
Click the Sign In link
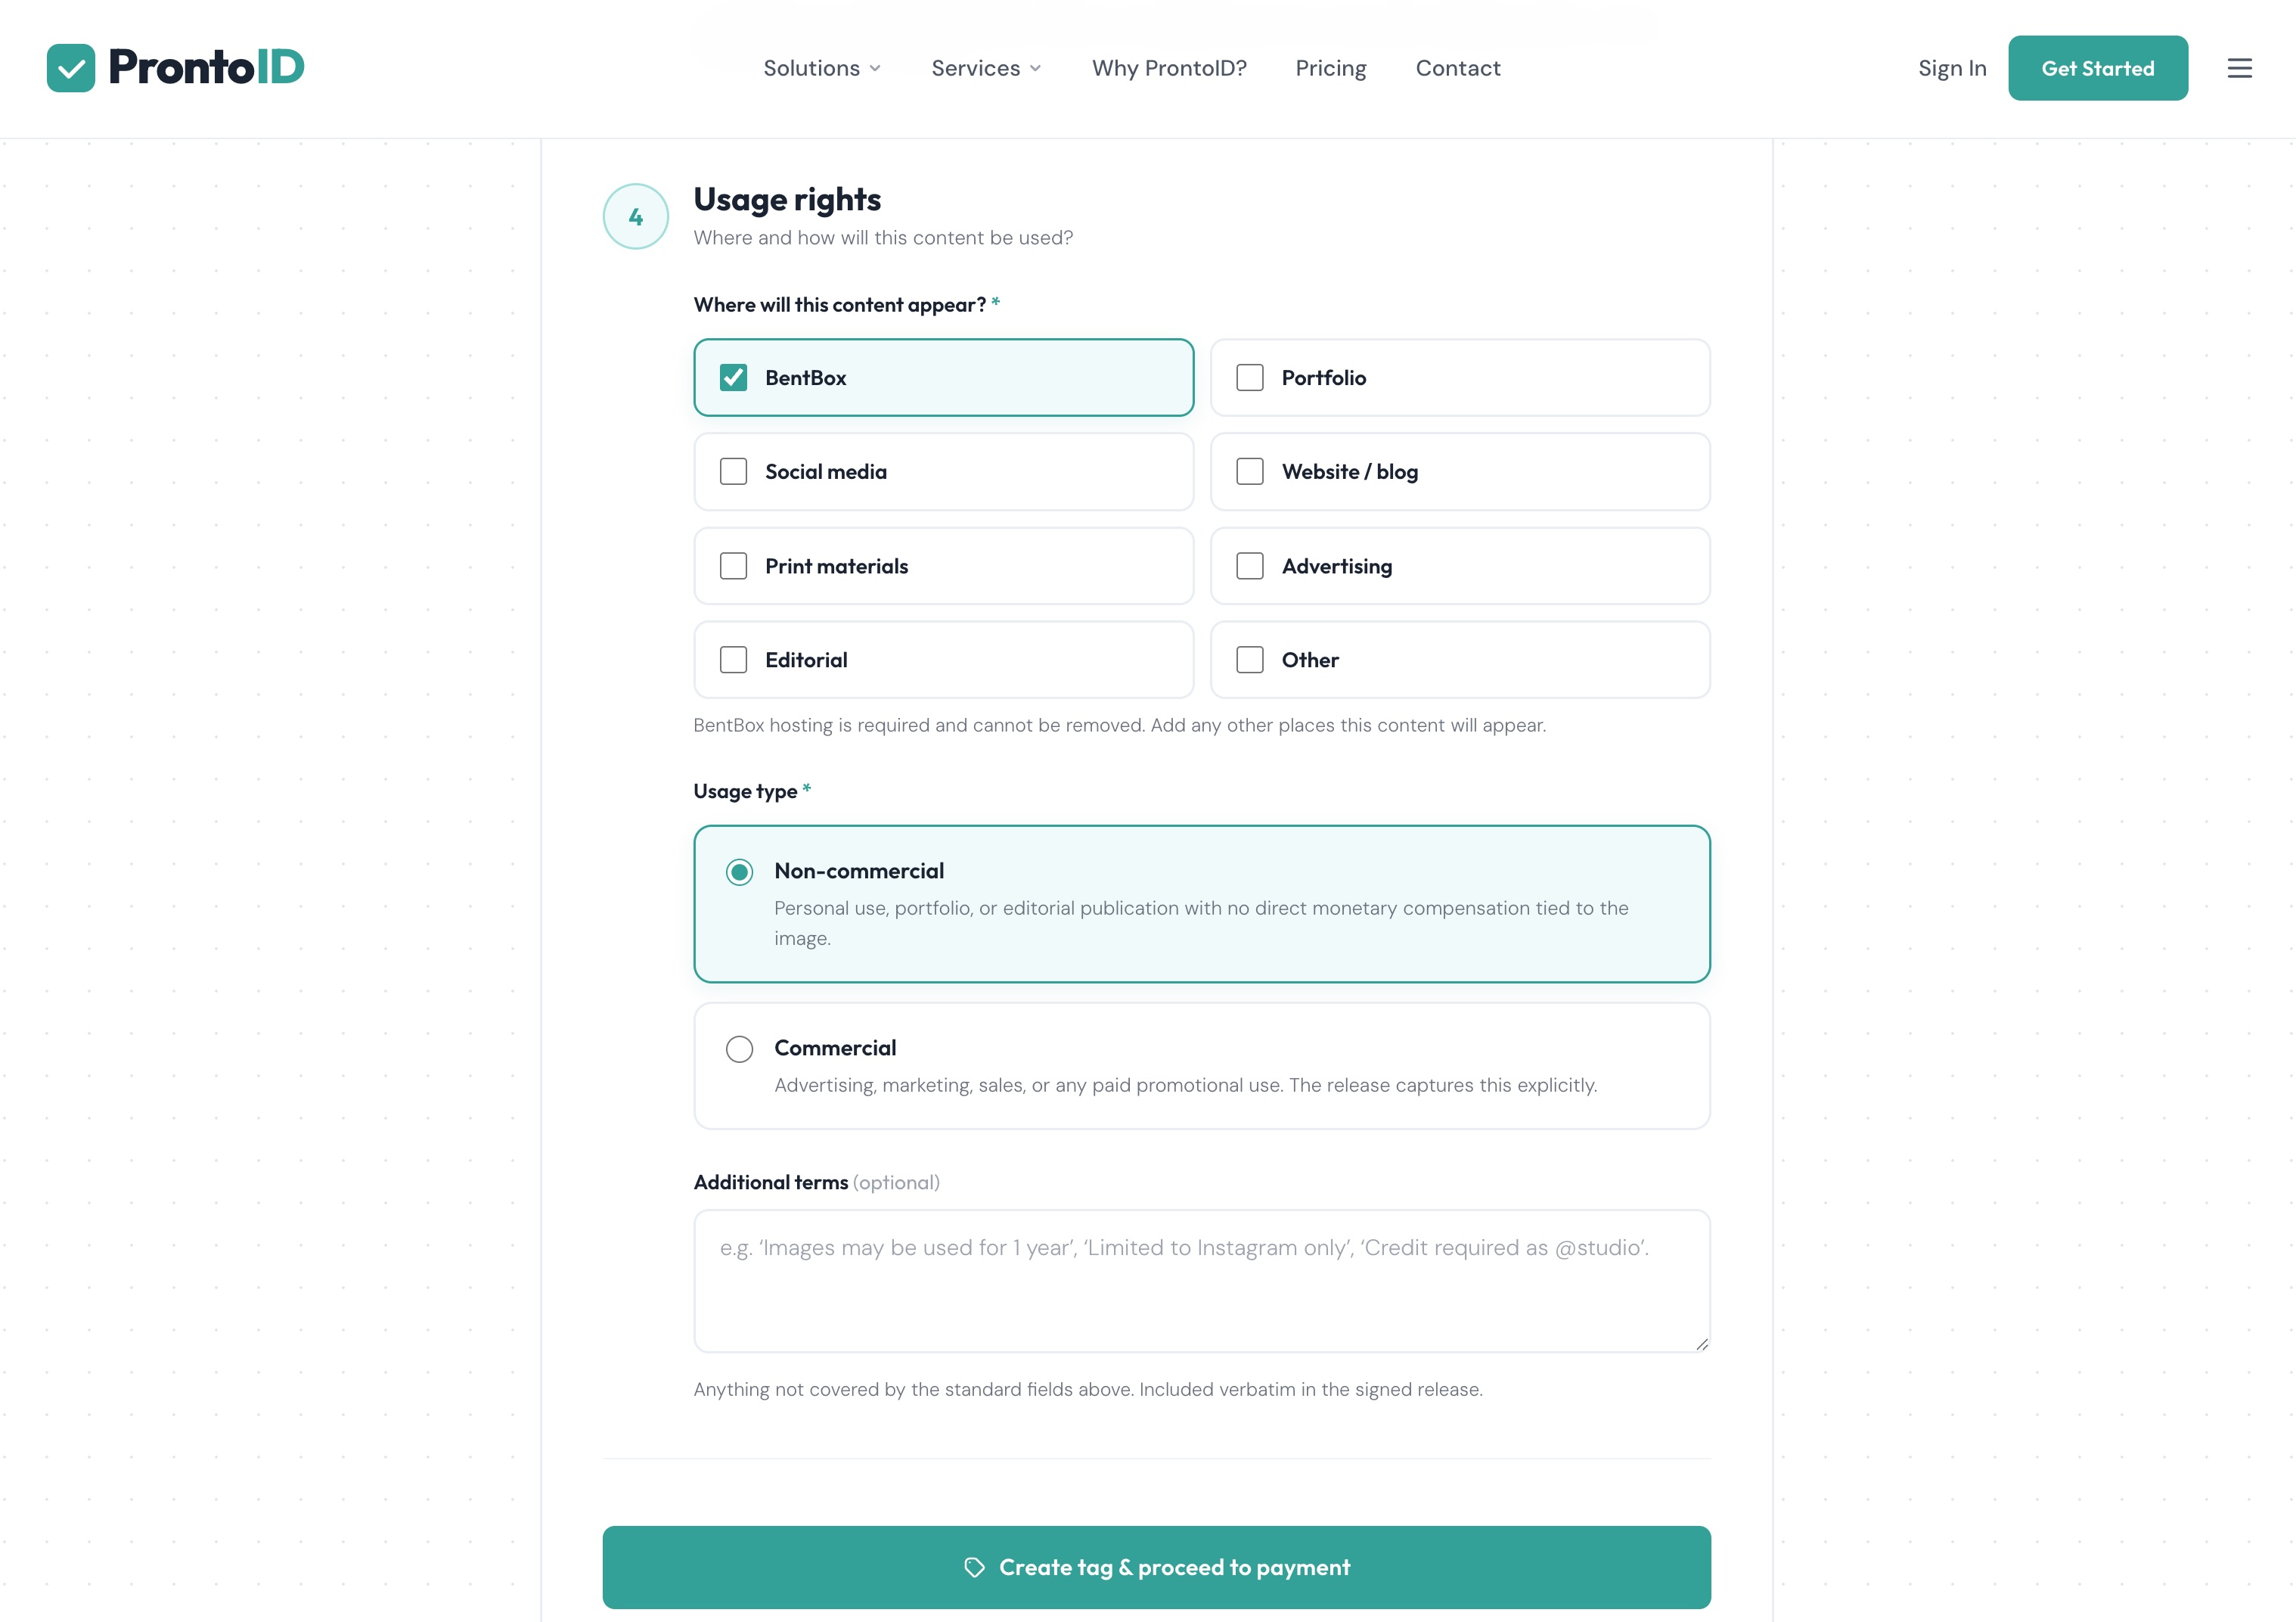click(1951, 68)
